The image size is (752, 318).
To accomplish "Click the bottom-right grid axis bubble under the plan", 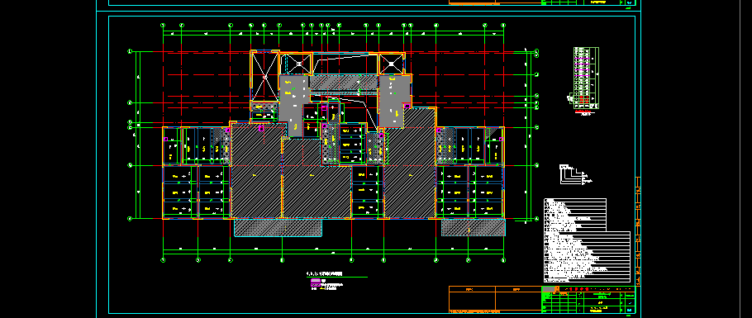I will point(503,260).
